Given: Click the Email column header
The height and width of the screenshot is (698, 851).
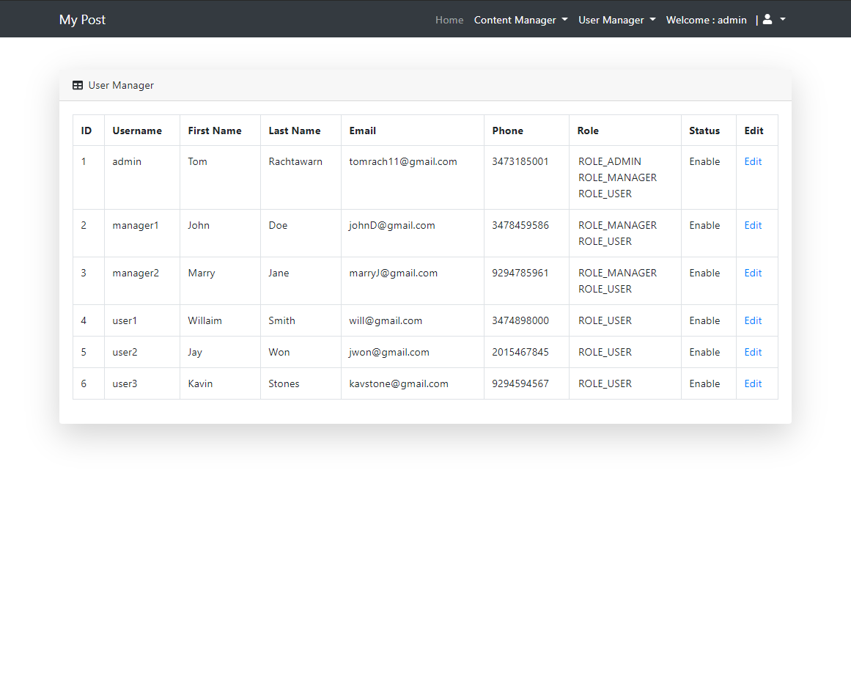Looking at the screenshot, I should [363, 131].
